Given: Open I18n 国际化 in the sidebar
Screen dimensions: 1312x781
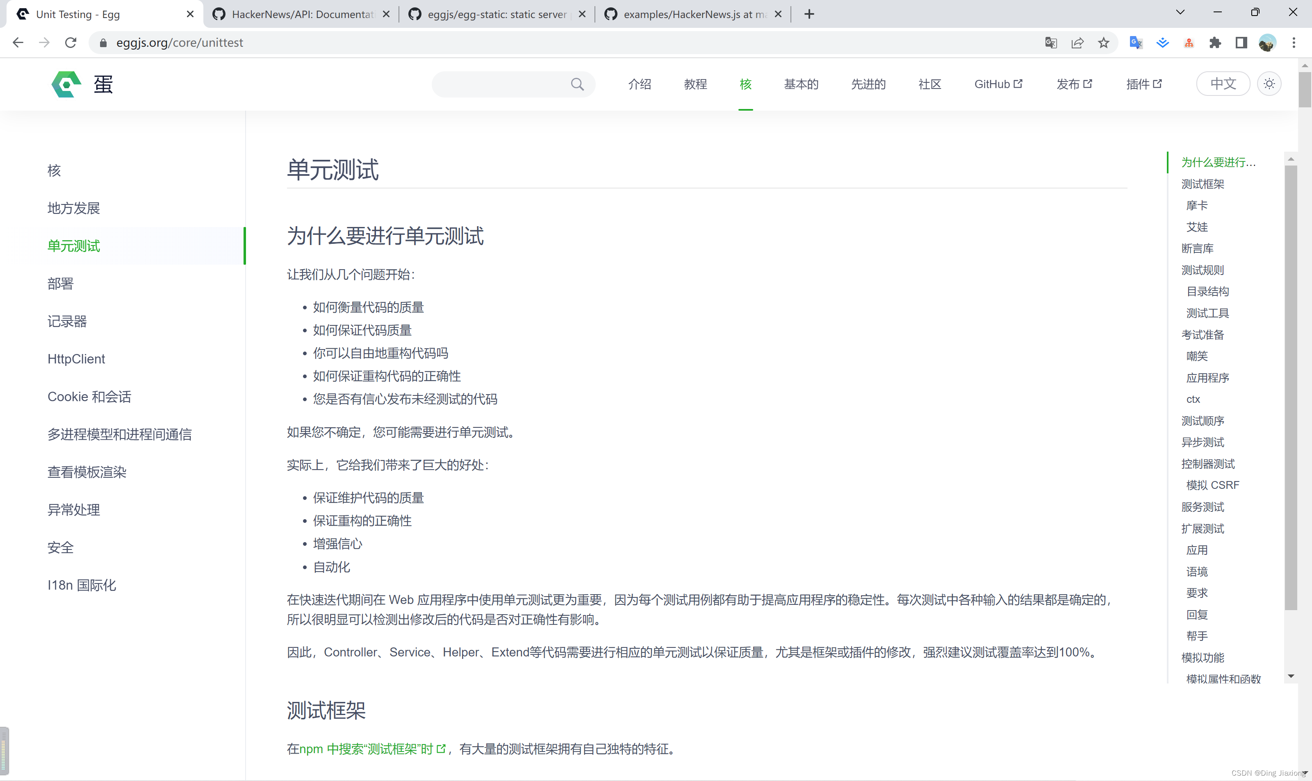Looking at the screenshot, I should coord(82,585).
